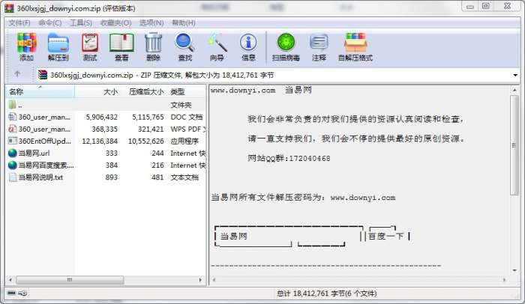The width and height of the screenshot is (525, 304).
Task: Click comment pane scroll right arrow
Action: tap(504, 279)
